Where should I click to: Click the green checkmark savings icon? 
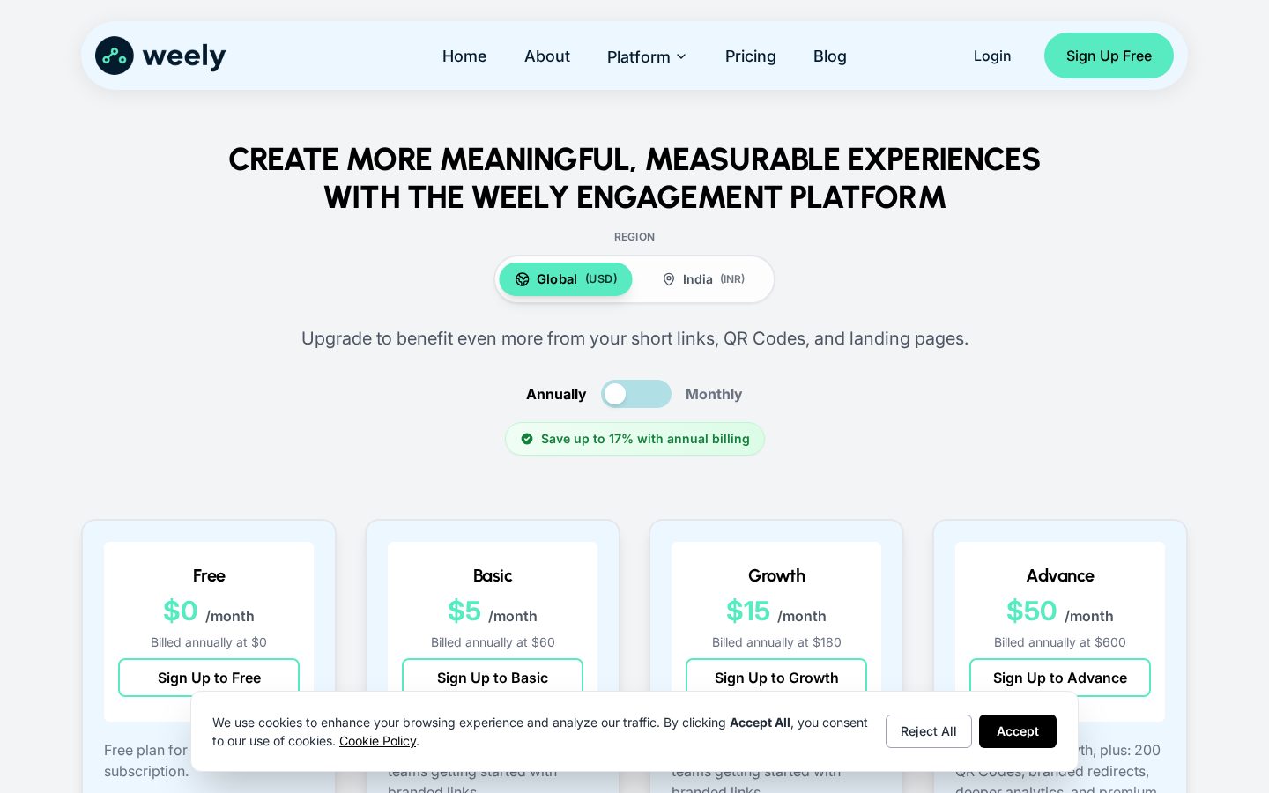click(527, 439)
